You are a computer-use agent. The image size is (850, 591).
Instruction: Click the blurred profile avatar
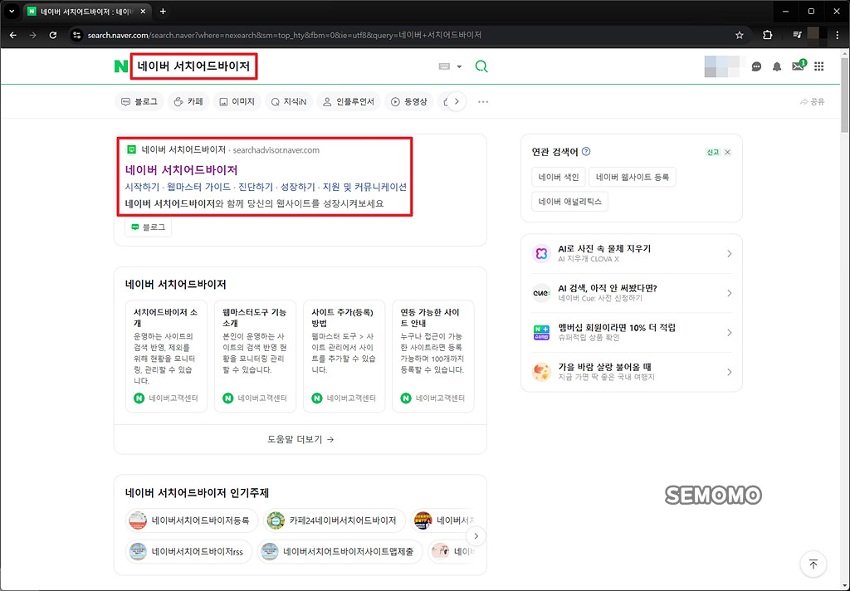click(721, 66)
